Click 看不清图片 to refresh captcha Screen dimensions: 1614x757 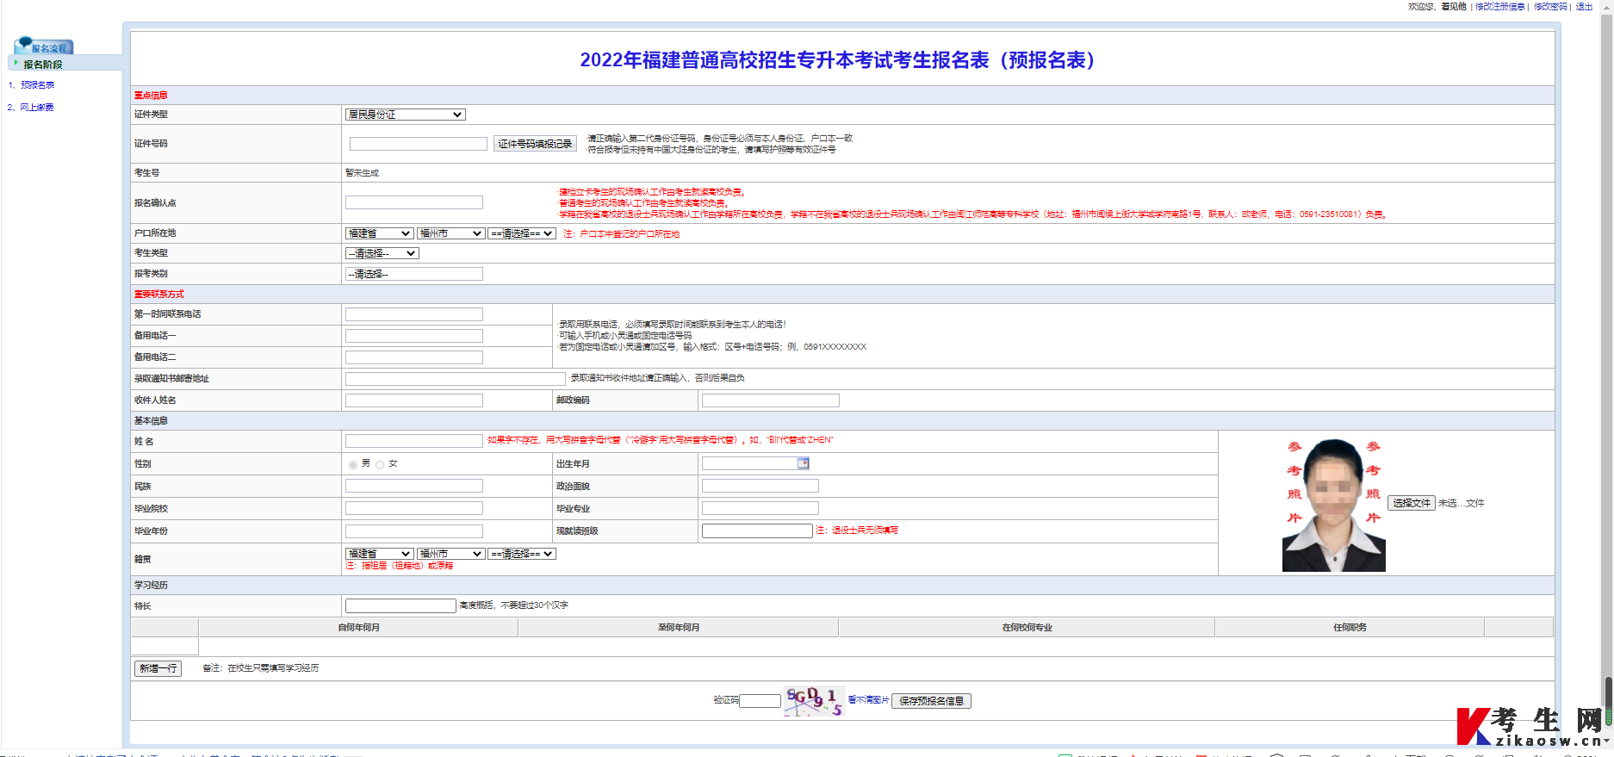(868, 700)
